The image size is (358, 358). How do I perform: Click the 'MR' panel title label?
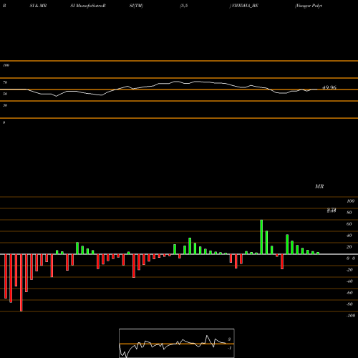tap(319, 186)
